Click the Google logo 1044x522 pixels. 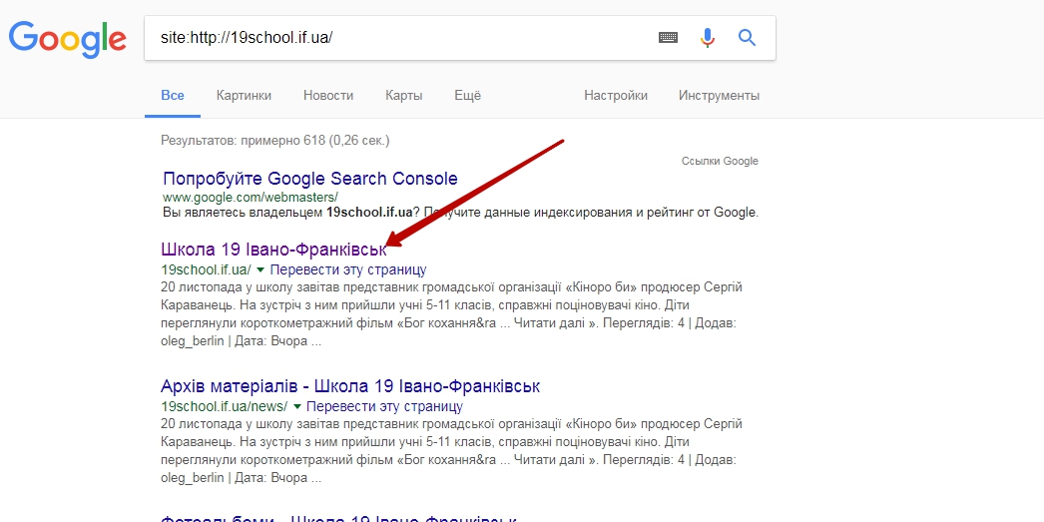[67, 39]
